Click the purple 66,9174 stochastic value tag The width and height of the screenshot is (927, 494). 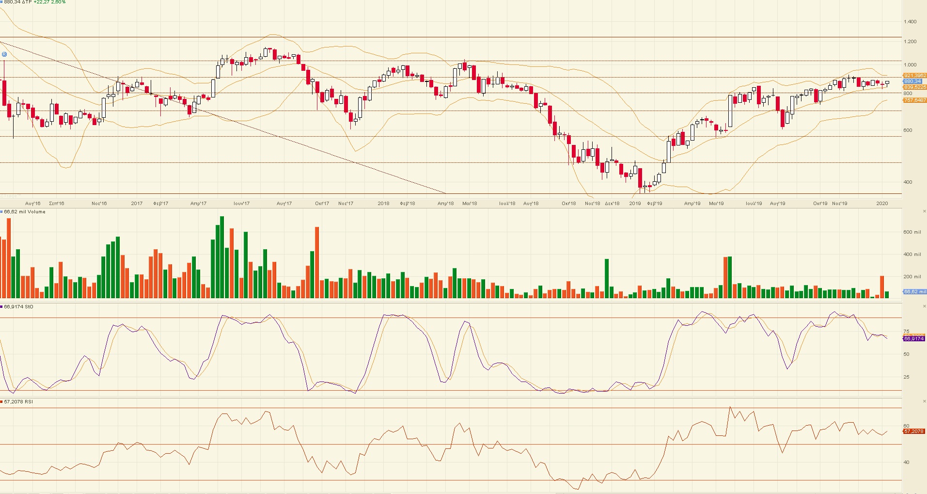(914, 339)
